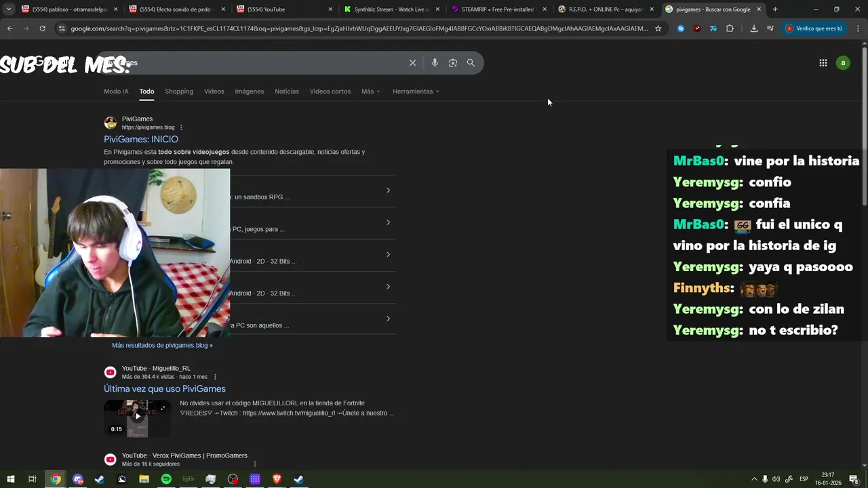Viewport: 868px width, 488px height.
Task: Select the Modo IA search filter
Action: pyautogui.click(x=116, y=91)
